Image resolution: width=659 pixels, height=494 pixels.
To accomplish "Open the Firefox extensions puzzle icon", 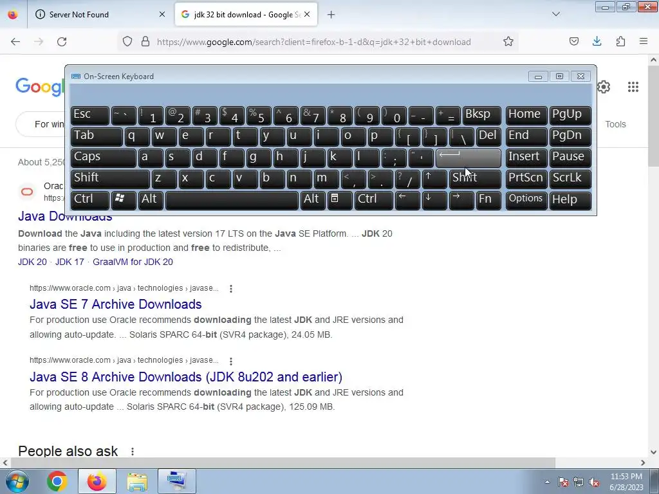I will (620, 42).
